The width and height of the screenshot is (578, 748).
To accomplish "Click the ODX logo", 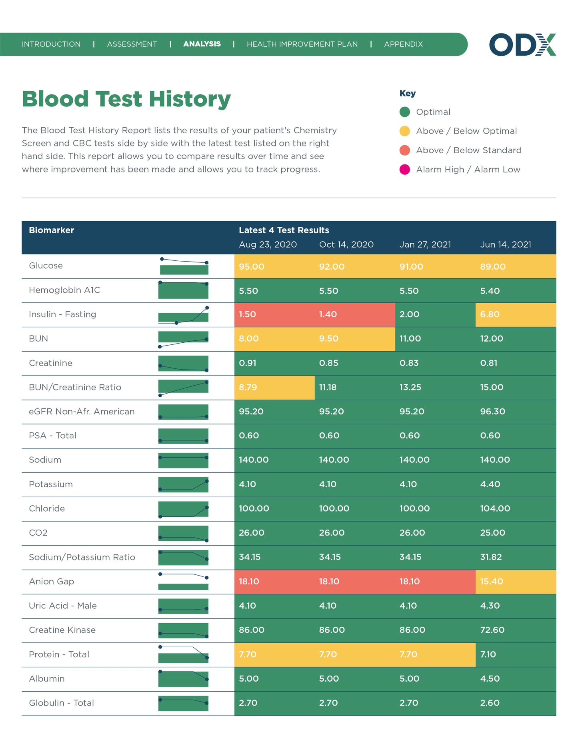I will [x=522, y=44].
